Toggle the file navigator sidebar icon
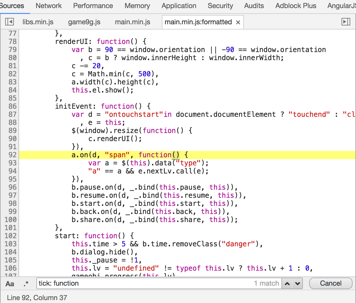The width and height of the screenshot is (356, 303). click(x=10, y=22)
